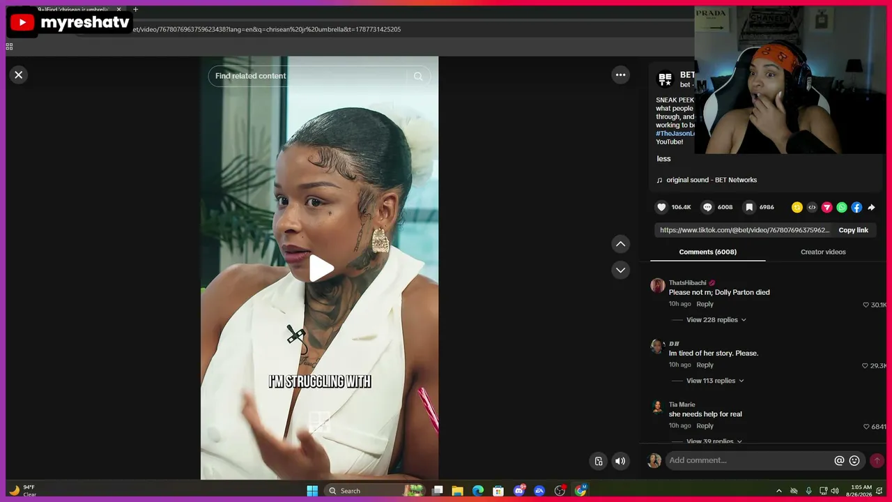
Task: Repost the video using the yellow icon
Action: tap(797, 207)
